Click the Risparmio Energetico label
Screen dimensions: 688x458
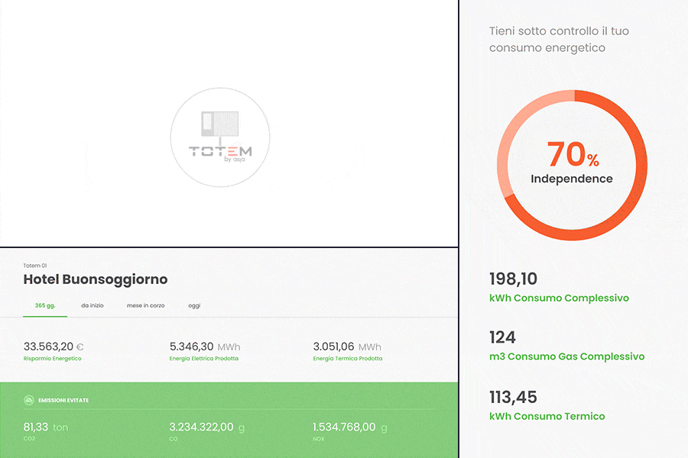tap(53, 358)
